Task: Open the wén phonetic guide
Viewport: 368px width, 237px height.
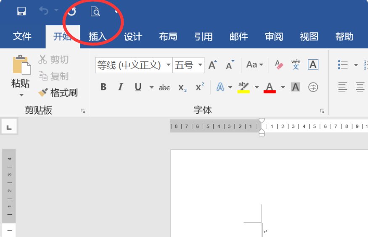Action: pyautogui.click(x=296, y=64)
